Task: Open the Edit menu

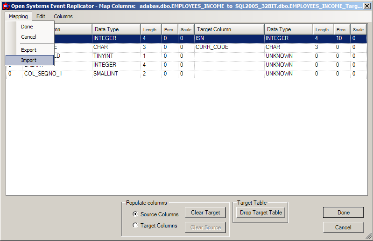Action: click(x=41, y=16)
